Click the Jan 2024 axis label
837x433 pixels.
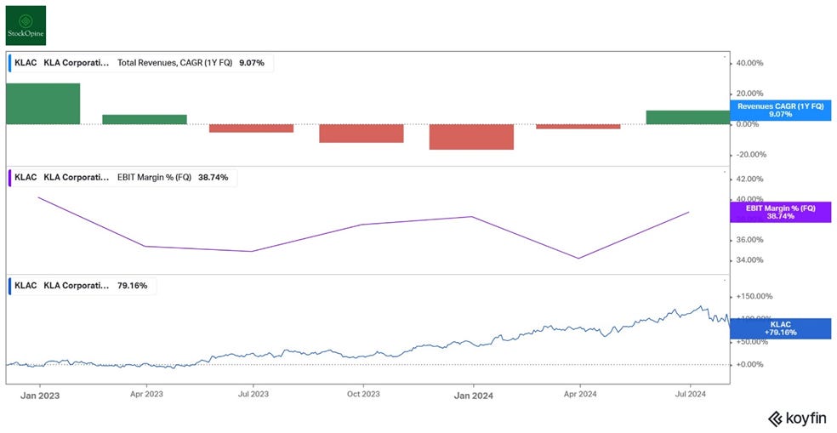point(473,396)
